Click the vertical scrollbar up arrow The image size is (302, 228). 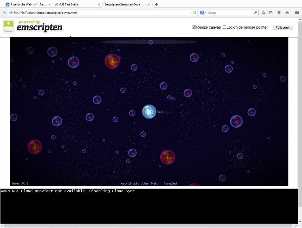[x=300, y=20]
